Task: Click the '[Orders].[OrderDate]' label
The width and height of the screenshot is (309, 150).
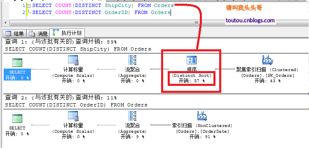Action: pyautogui.click(x=202, y=132)
